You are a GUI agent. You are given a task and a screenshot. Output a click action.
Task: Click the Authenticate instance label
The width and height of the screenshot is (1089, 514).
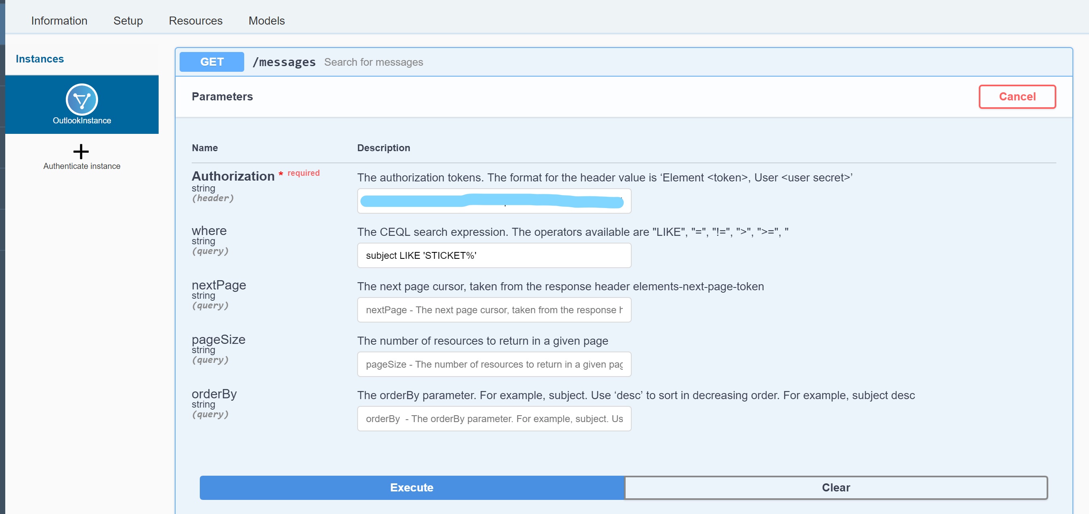pyautogui.click(x=82, y=166)
